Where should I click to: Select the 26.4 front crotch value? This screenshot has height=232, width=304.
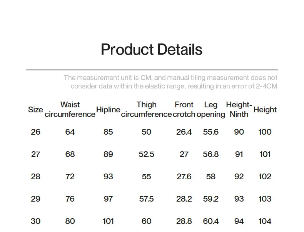click(x=184, y=132)
